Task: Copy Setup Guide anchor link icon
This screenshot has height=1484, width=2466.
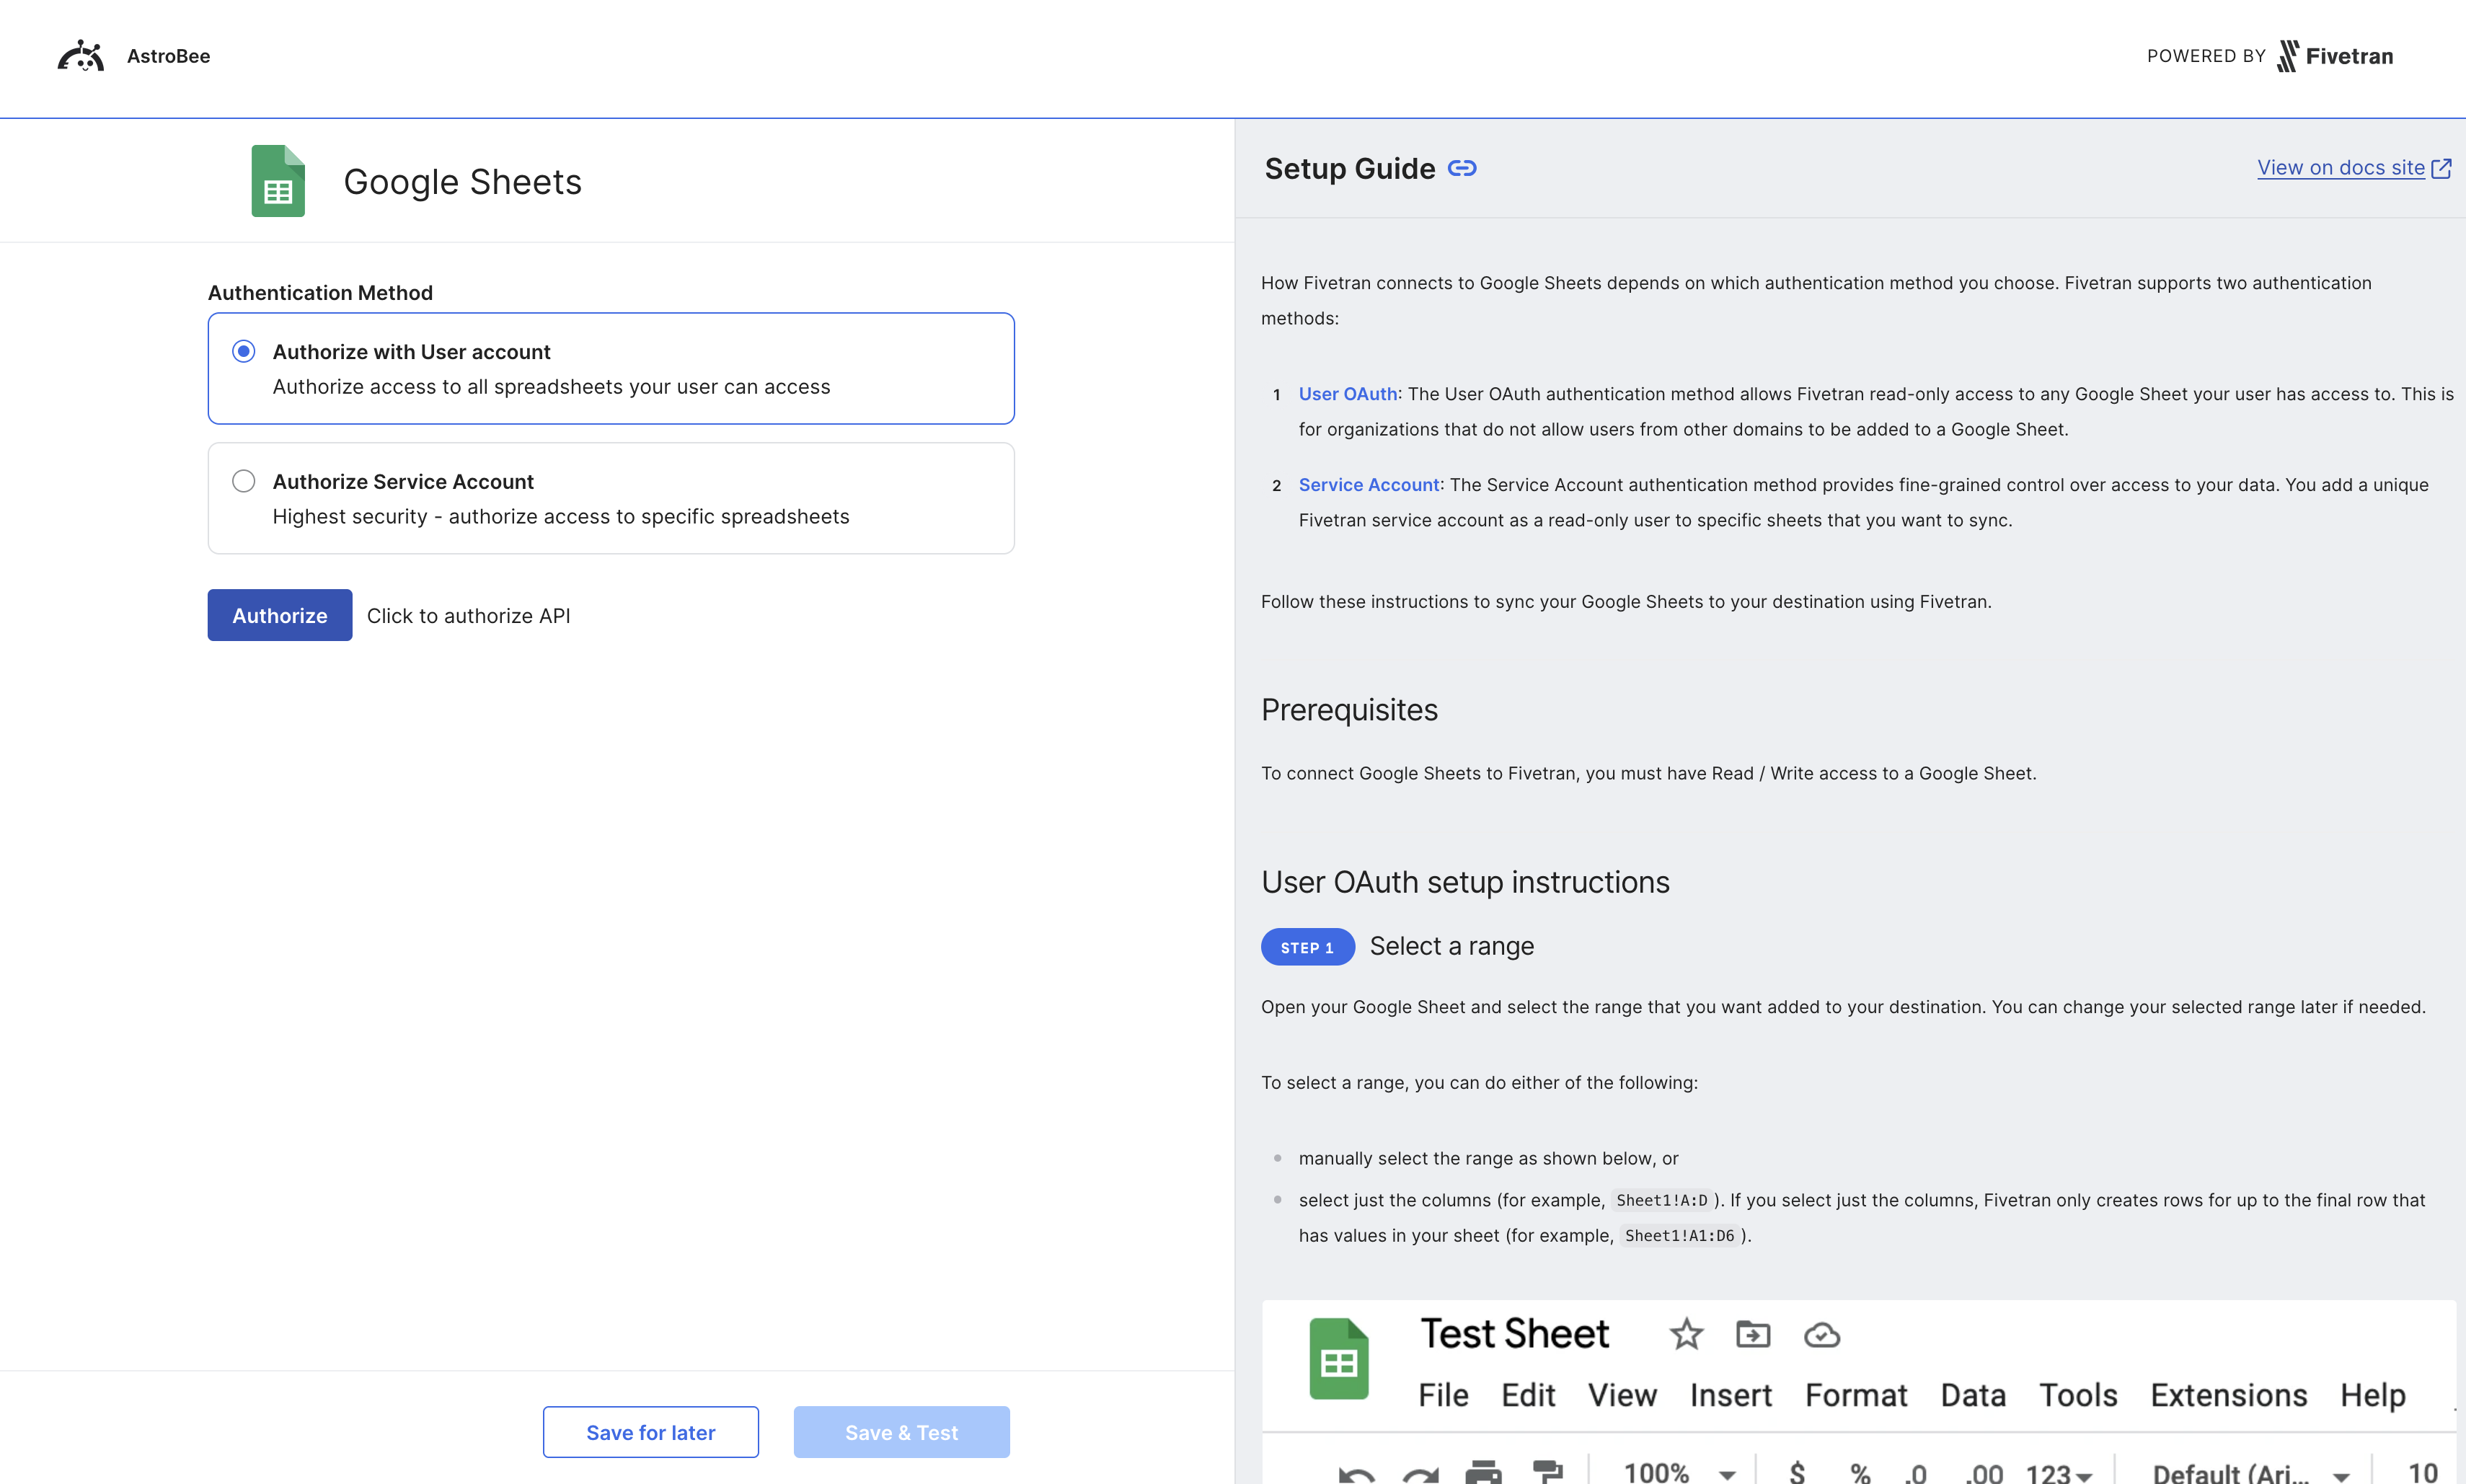Action: click(x=1462, y=168)
